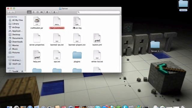
Task: Select the help.yml file icon
Action: [37, 55]
